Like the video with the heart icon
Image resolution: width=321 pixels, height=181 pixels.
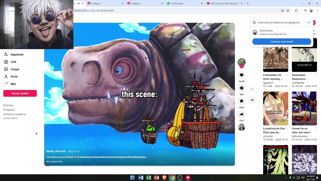coord(242,75)
